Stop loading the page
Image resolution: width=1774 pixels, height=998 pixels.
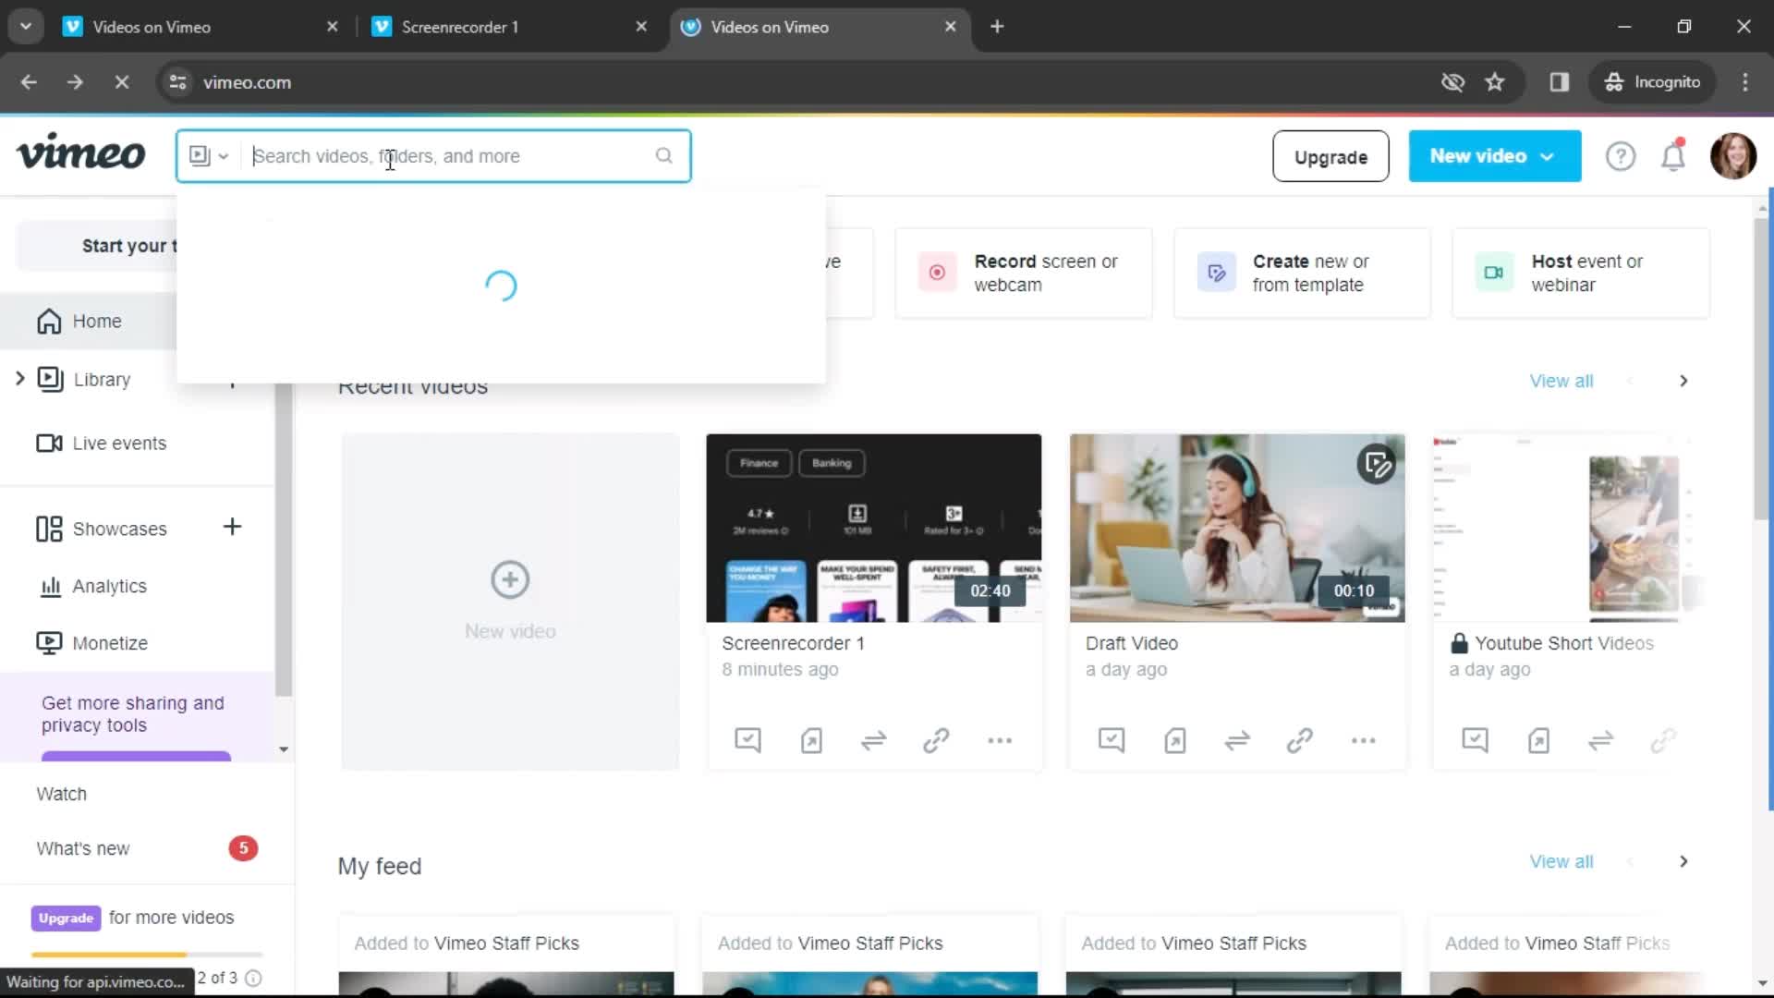121,82
